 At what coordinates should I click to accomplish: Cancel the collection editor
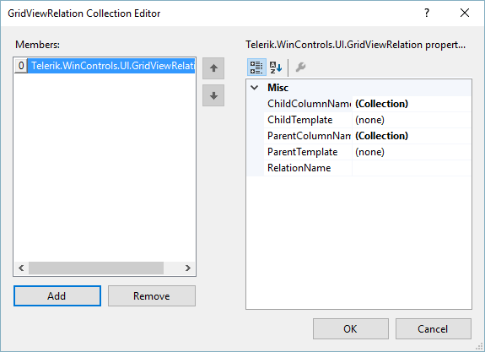pos(433,328)
